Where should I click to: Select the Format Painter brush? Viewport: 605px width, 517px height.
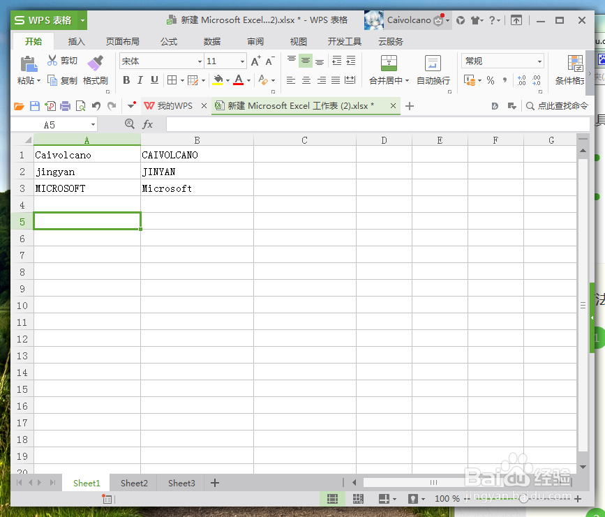[96, 63]
